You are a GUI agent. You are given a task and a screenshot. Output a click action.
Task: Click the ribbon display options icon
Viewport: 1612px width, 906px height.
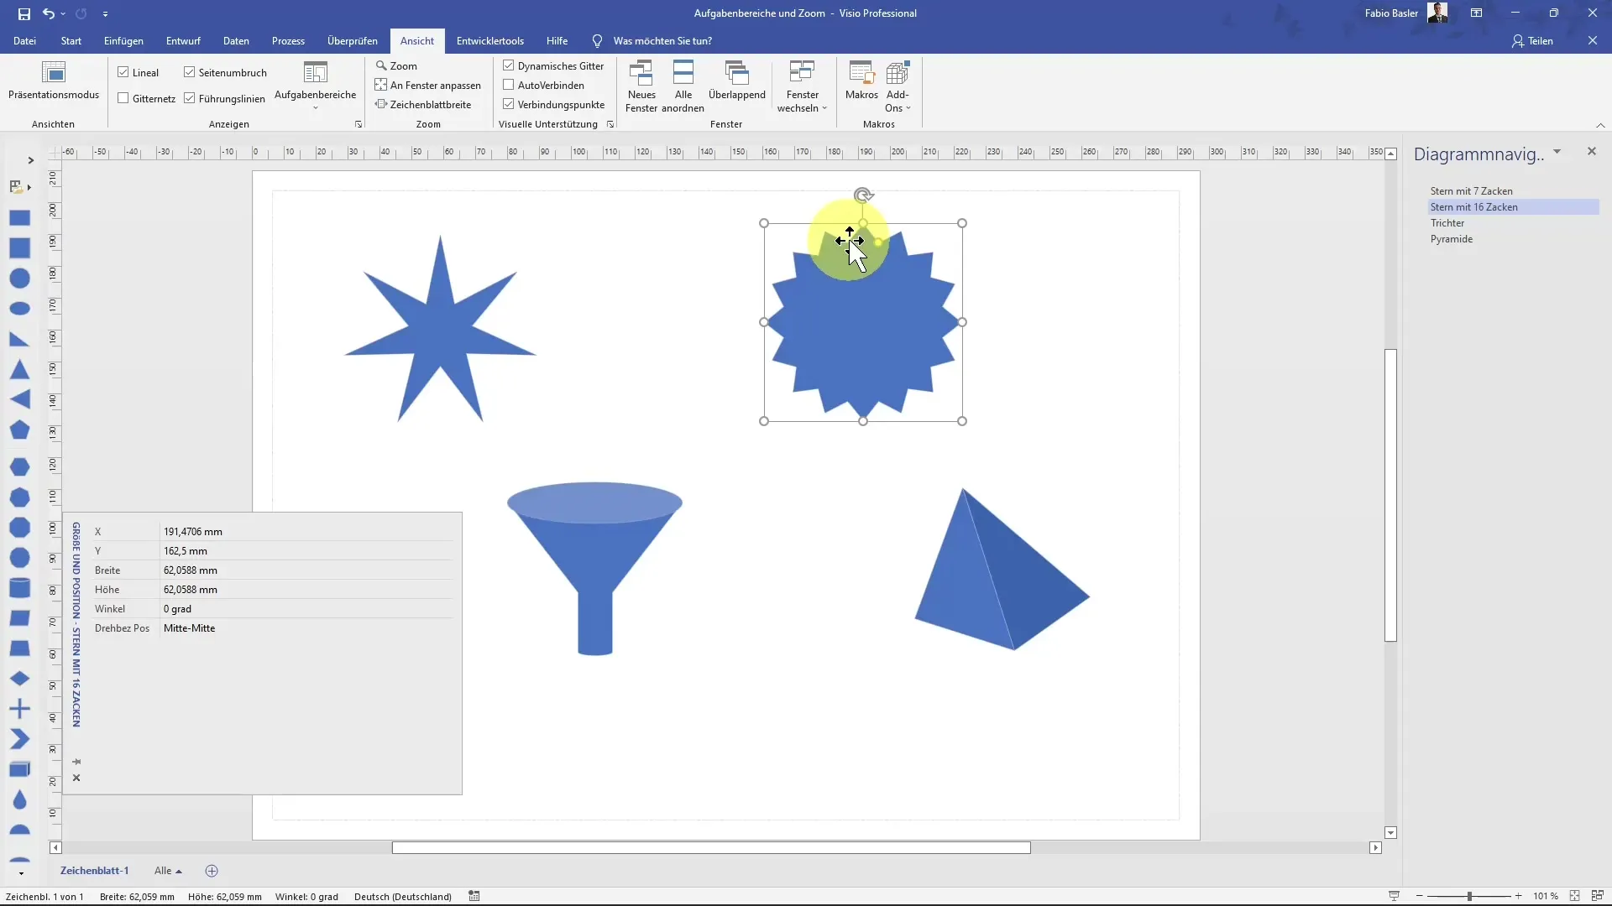point(1476,13)
